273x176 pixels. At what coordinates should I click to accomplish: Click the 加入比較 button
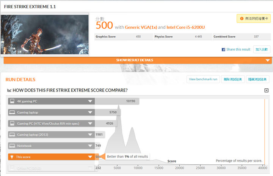(262, 49)
